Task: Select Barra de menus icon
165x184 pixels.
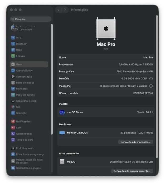Action: [x=13, y=83]
